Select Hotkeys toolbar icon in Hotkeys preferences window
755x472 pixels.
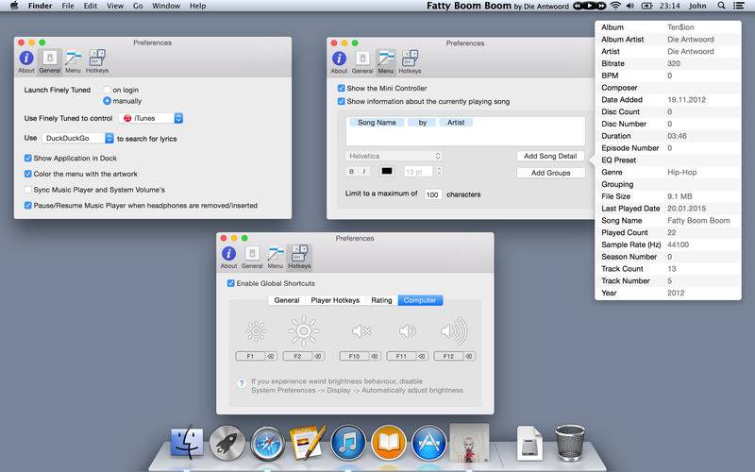pyautogui.click(x=299, y=257)
